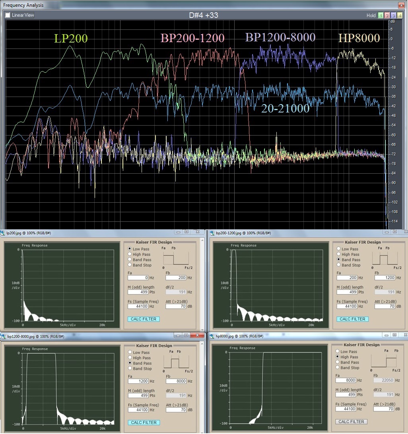The height and width of the screenshot is (434, 408).
Task: Click the hp8000.jpg window title icon
Action: point(212,336)
